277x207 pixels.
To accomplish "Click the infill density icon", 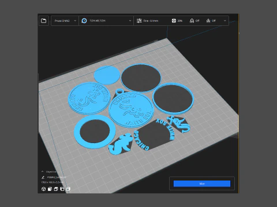I will click(174, 21).
